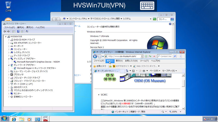Screen dimensions: 218x122
Task: Refresh the page in Internet Explorer
Action: click(150, 56)
